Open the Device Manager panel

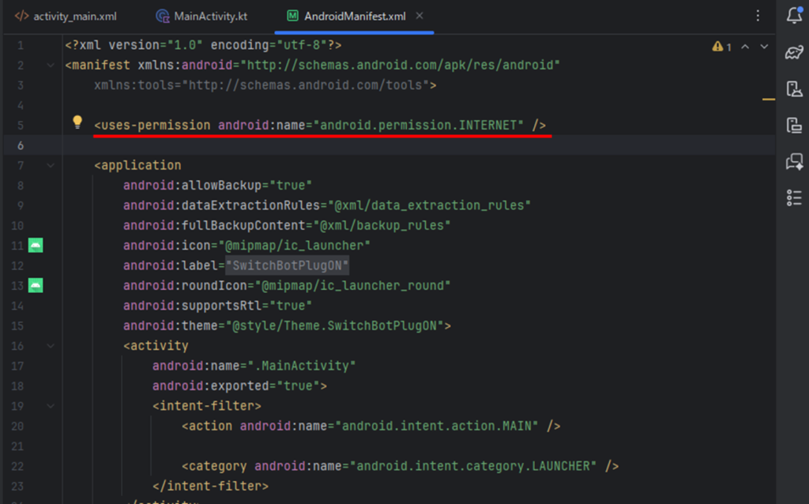794,88
